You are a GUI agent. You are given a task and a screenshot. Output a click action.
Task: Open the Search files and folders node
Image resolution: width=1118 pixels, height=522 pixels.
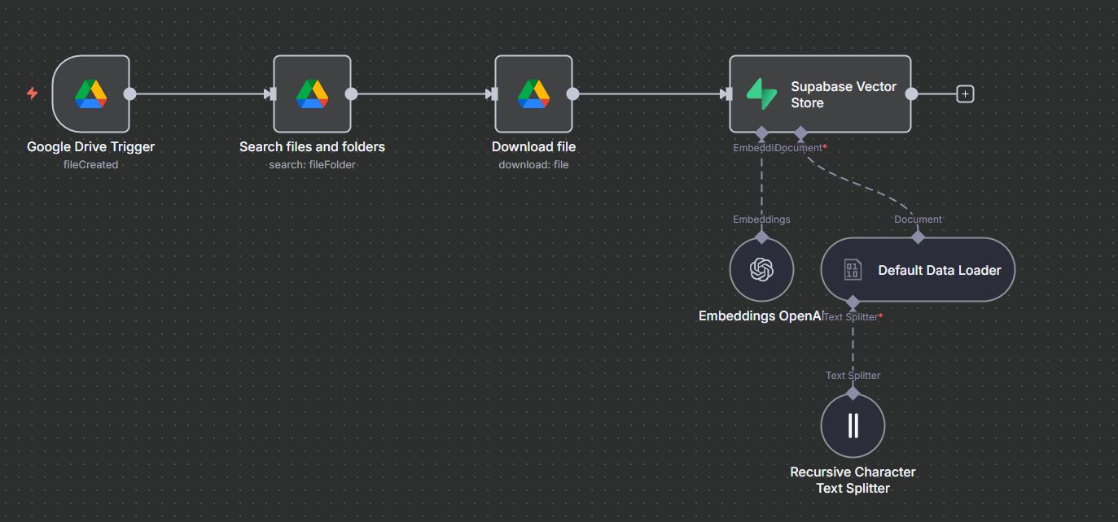click(x=312, y=94)
